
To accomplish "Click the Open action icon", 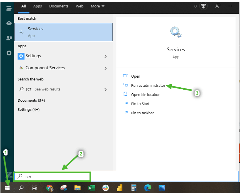I will [x=125, y=76].
